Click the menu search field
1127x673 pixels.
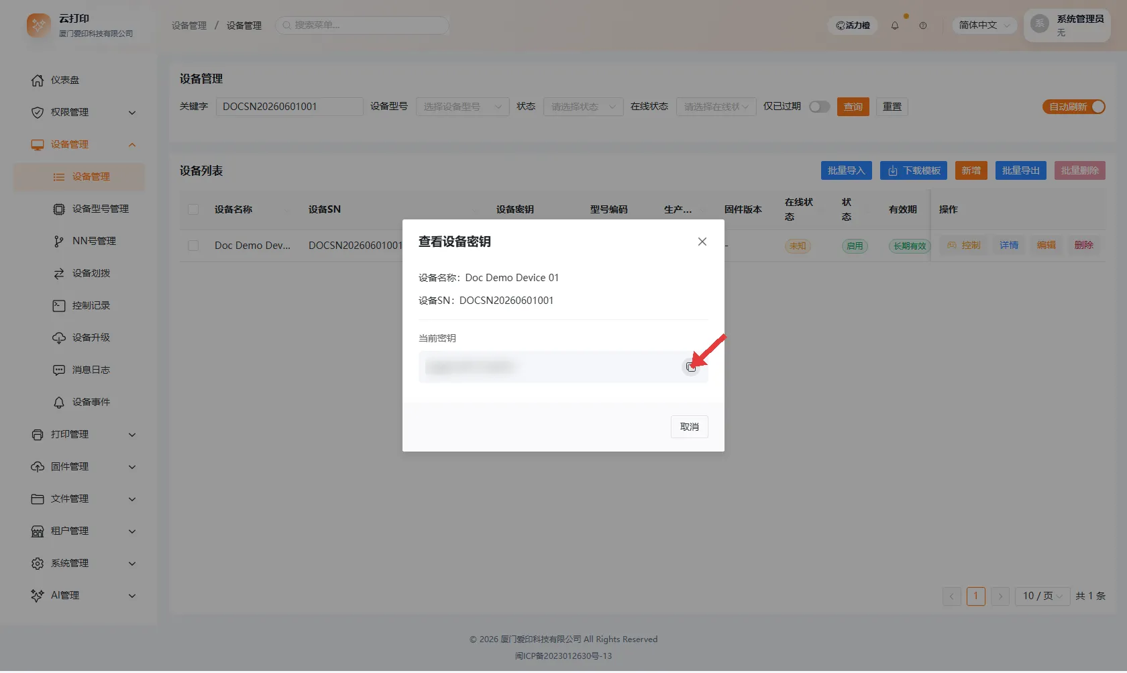(362, 25)
